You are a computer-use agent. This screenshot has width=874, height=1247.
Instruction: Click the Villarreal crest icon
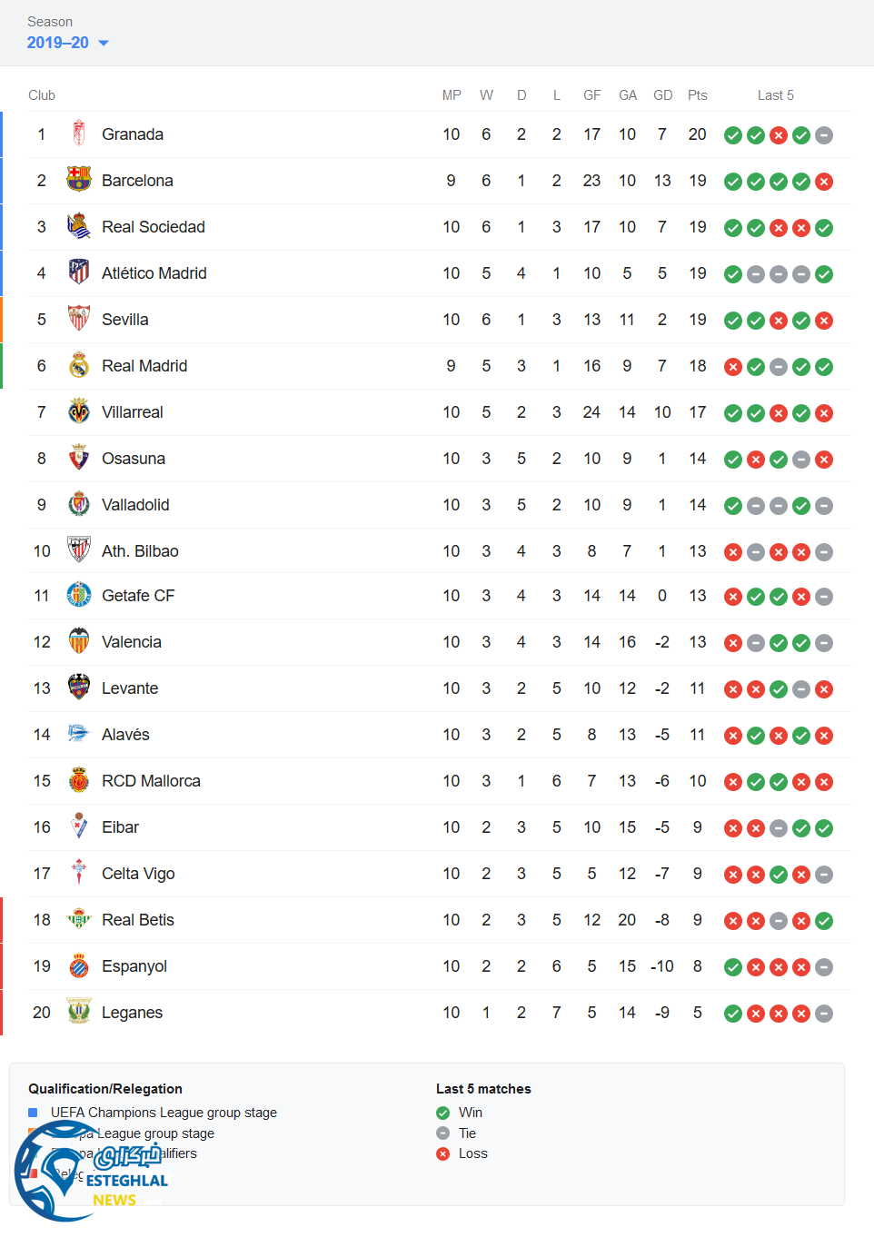[79, 412]
